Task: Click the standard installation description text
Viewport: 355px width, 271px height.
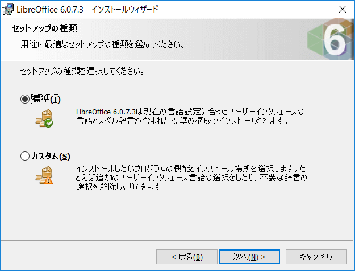Action: (x=190, y=116)
